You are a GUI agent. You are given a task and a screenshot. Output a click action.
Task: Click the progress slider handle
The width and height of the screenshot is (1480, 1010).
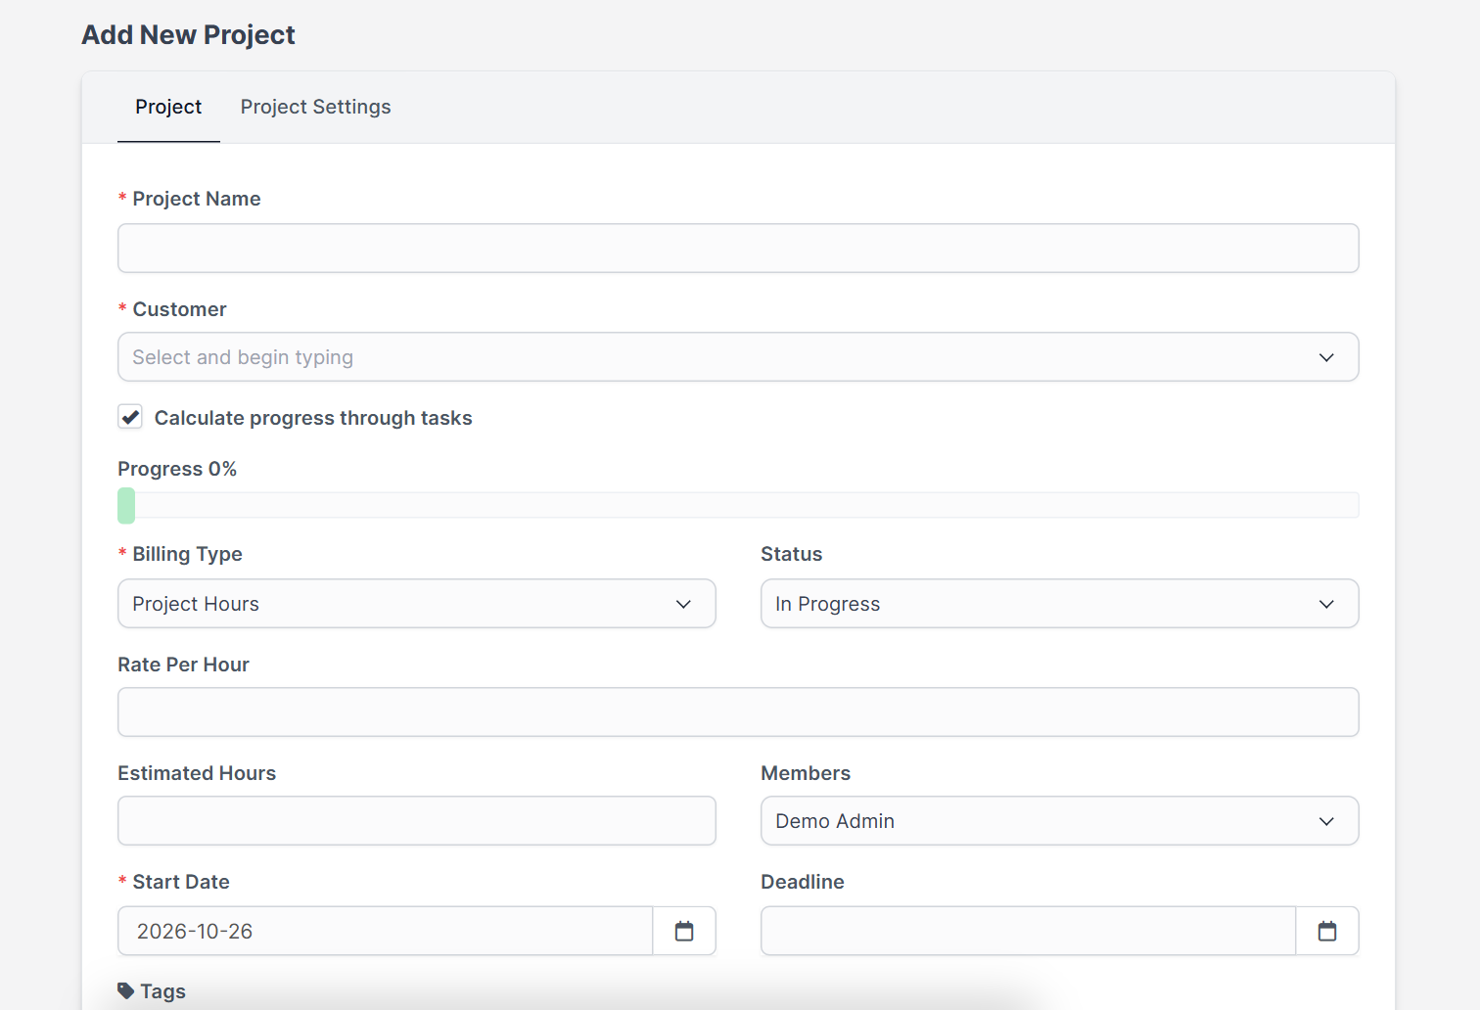[x=126, y=506]
